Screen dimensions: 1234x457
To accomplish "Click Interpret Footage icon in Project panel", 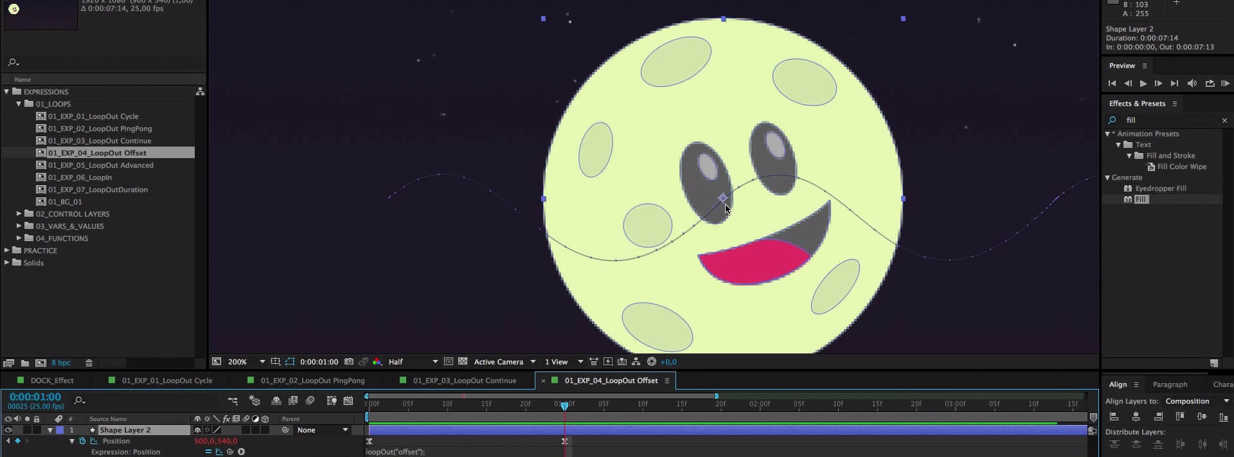I will pos(8,363).
